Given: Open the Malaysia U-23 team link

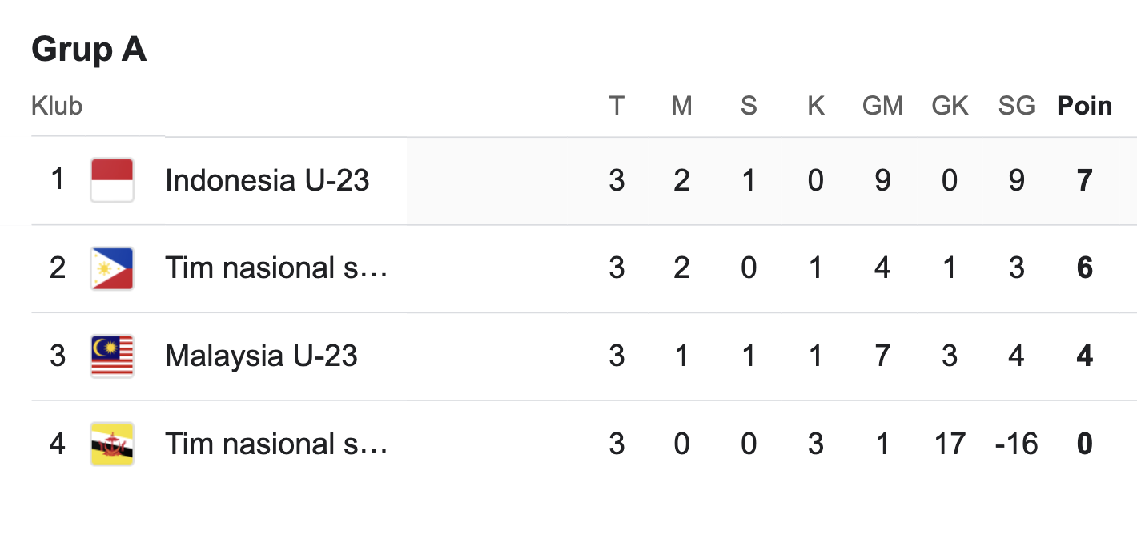Looking at the screenshot, I should click(x=261, y=356).
